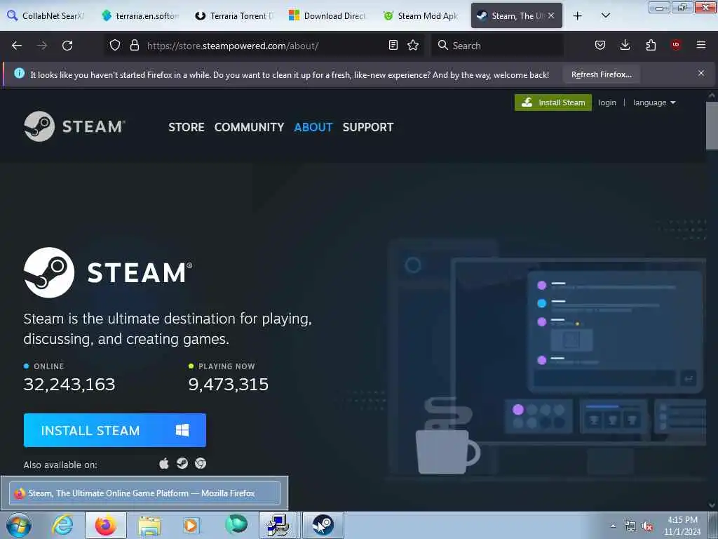Select the SteamOS download icon
The width and height of the screenshot is (718, 539).
tap(182, 463)
